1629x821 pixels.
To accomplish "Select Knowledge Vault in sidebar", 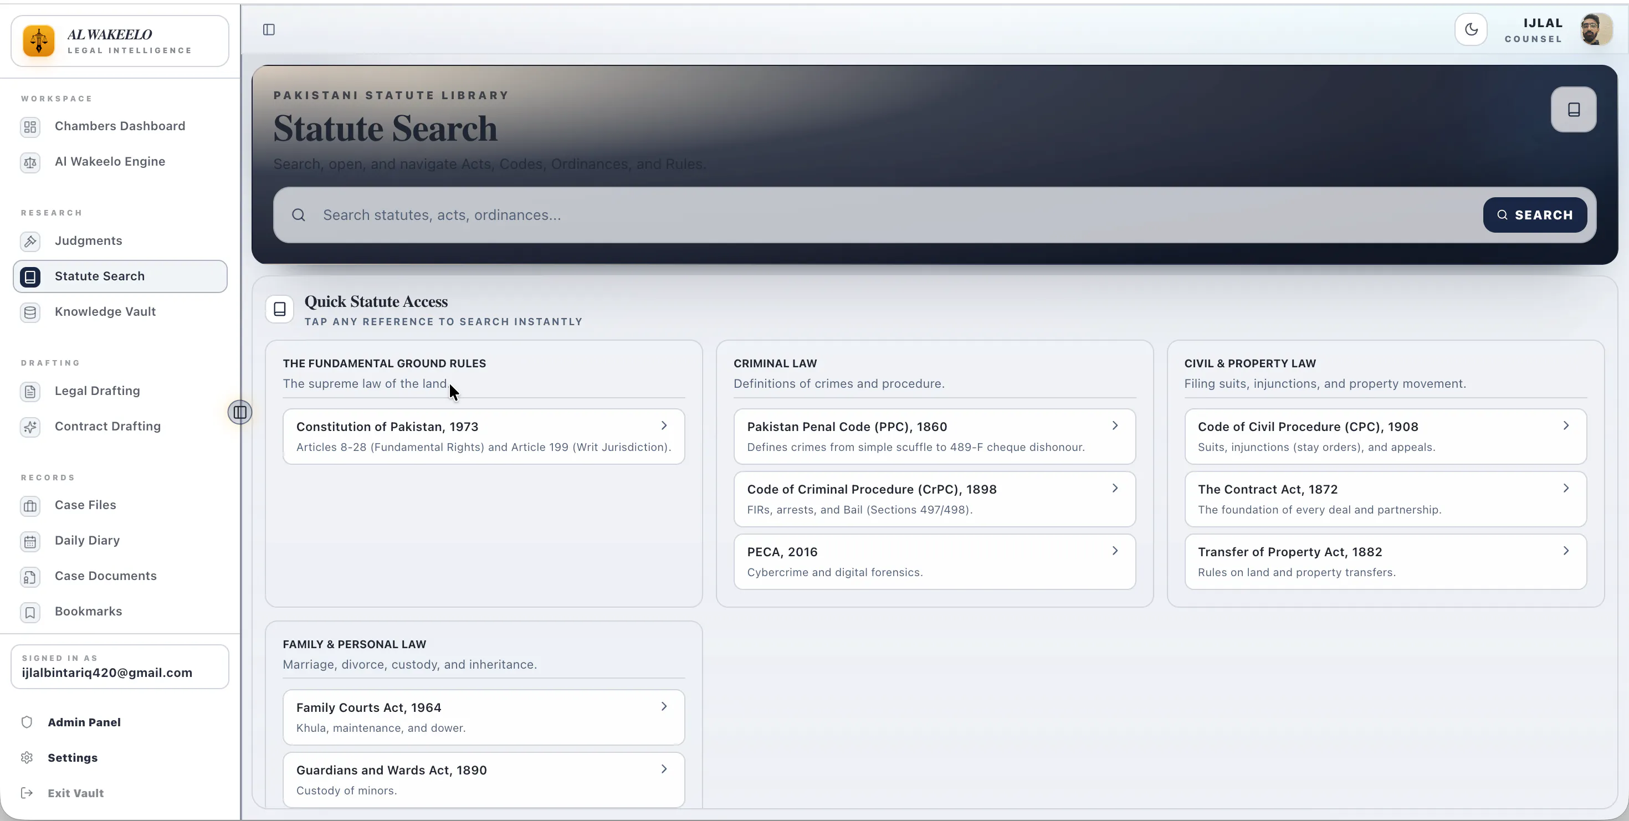I will click(120, 312).
